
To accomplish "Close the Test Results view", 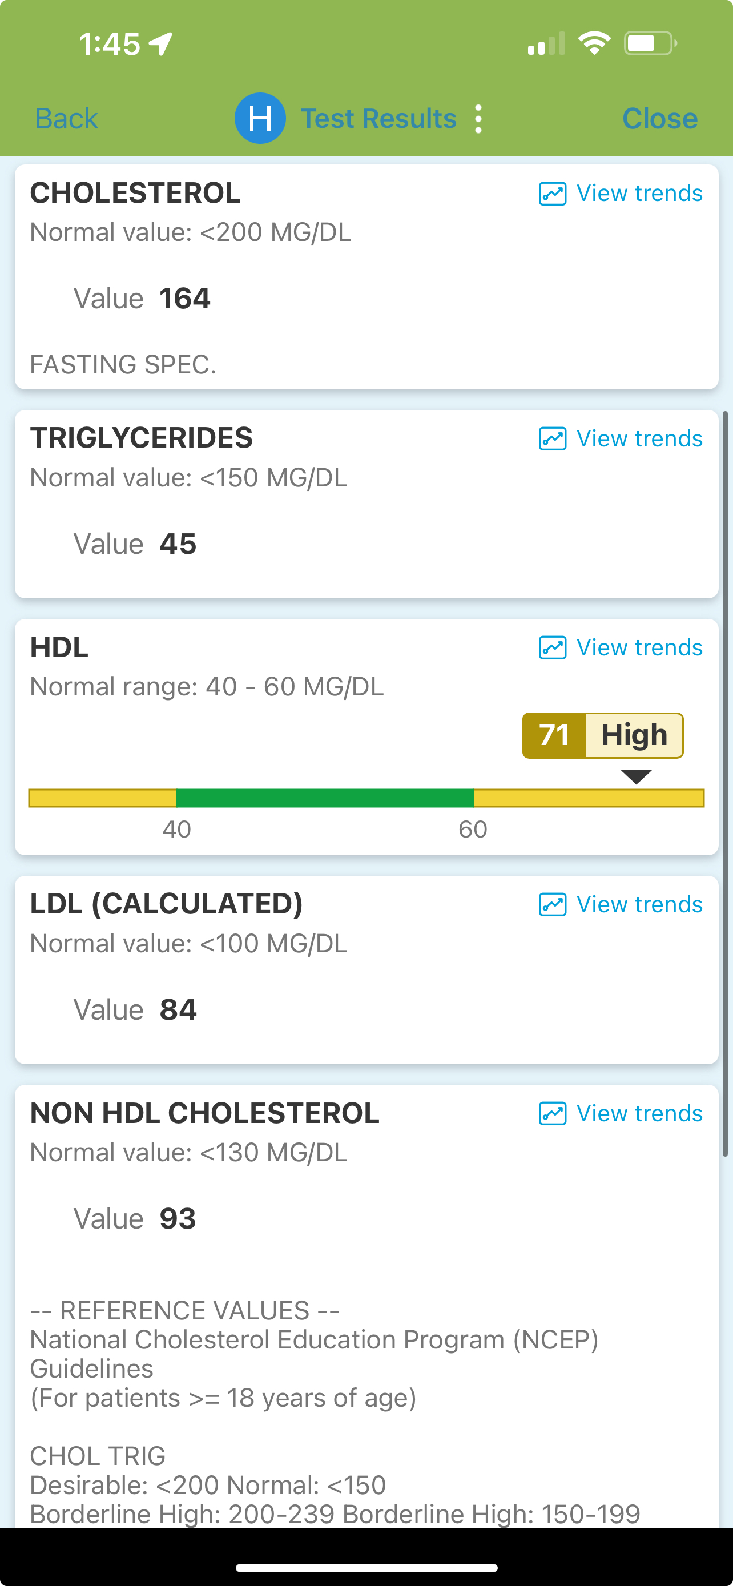I will pos(660,119).
